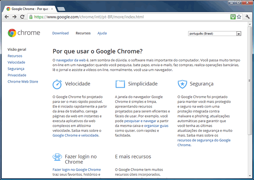Open the português (Brasil) language dropdown
The width and height of the screenshot is (254, 180).
(215, 34)
